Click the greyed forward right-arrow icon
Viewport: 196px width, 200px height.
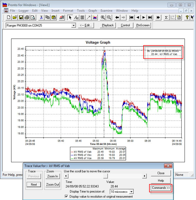[123, 17]
